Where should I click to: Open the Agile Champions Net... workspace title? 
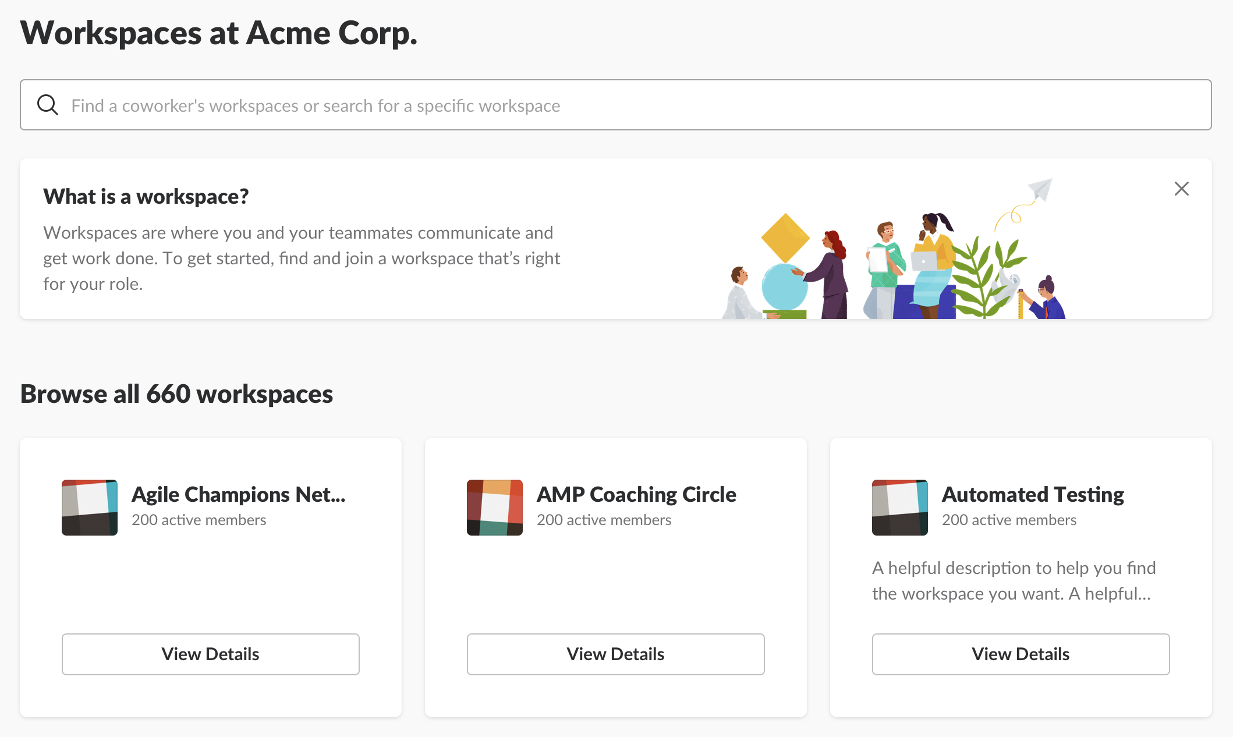pyautogui.click(x=239, y=494)
